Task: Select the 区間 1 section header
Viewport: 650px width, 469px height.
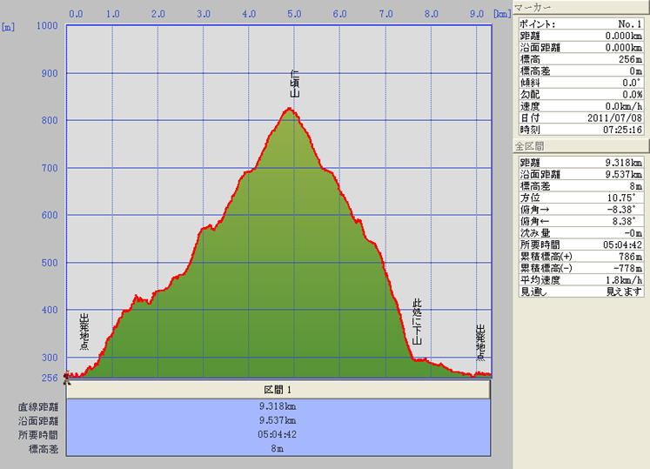Action: pyautogui.click(x=278, y=390)
